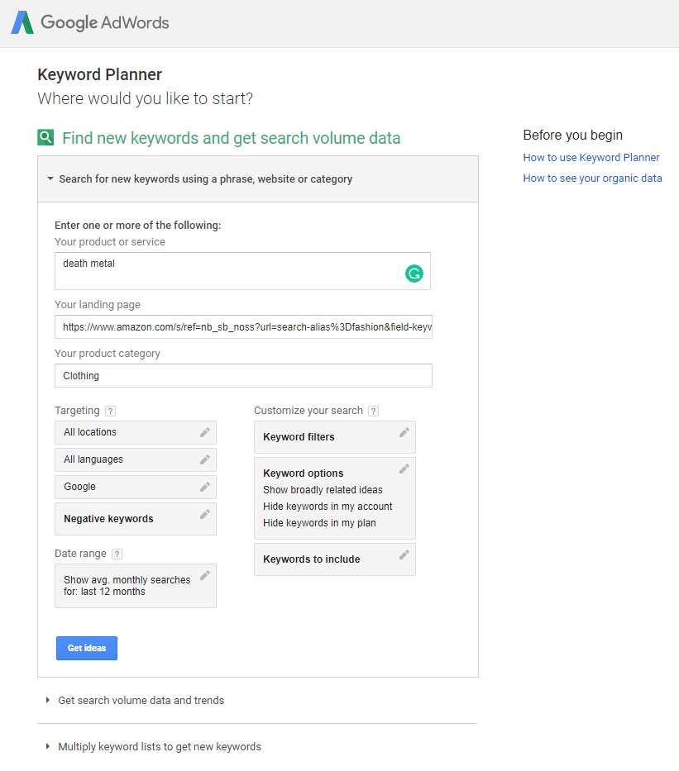Click pencil icon for Keywords to include
The width and height of the screenshot is (679, 771).
pos(404,555)
